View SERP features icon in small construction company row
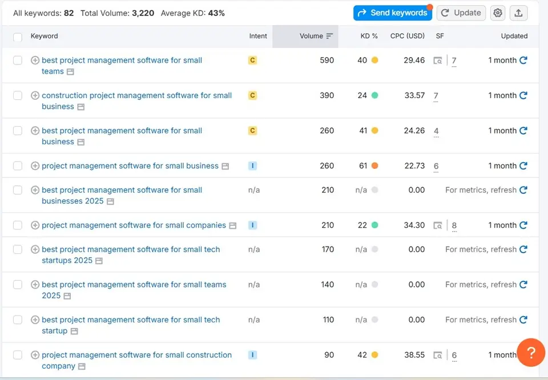 438,355
